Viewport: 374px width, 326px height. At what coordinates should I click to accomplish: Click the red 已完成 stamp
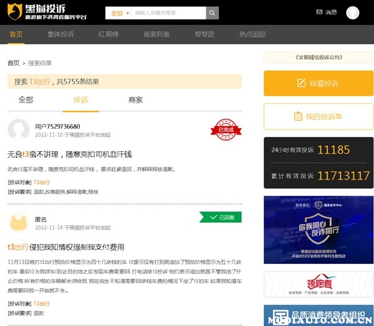[x=226, y=129]
